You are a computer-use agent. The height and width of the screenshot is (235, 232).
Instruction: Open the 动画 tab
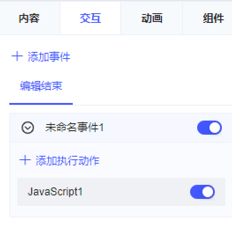point(152,18)
